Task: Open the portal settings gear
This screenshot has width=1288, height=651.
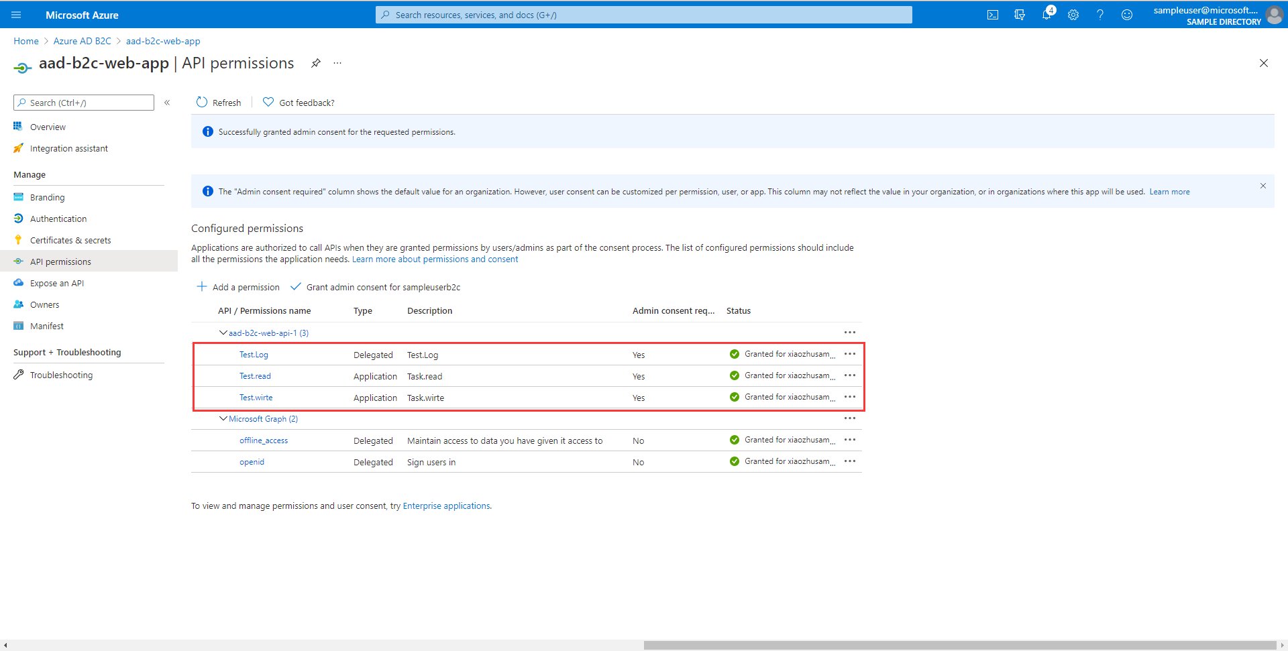Action: click(1073, 15)
